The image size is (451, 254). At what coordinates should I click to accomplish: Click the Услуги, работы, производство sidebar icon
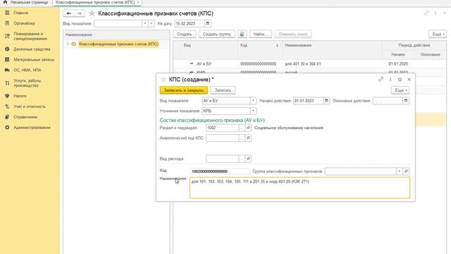(x=7, y=83)
